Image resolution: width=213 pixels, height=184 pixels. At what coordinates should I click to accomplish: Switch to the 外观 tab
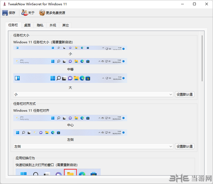click(53, 25)
